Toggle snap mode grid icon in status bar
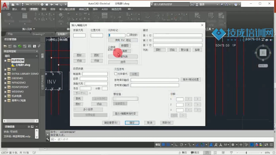276x155 pixels. click(x=168, y=145)
